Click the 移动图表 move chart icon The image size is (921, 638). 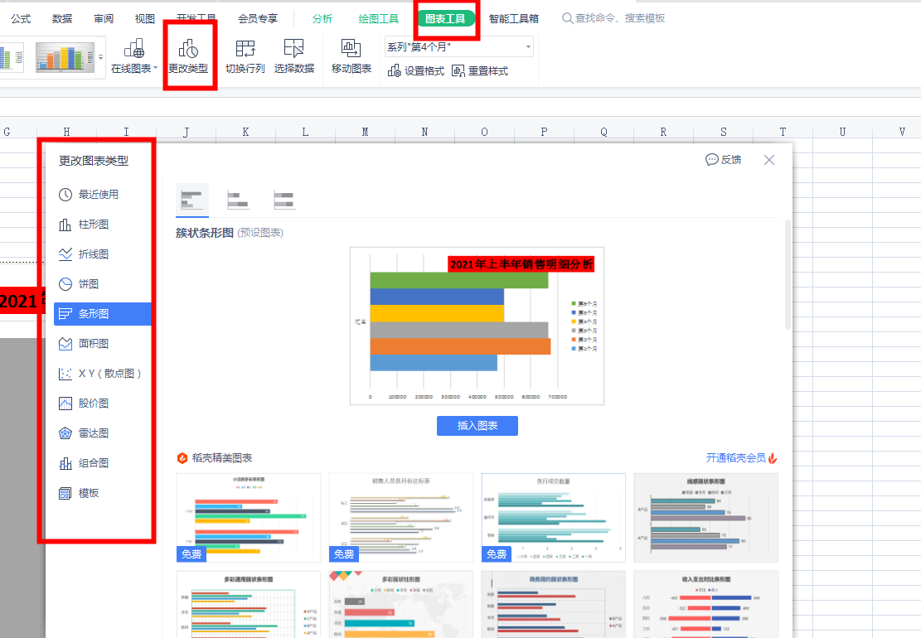click(351, 49)
